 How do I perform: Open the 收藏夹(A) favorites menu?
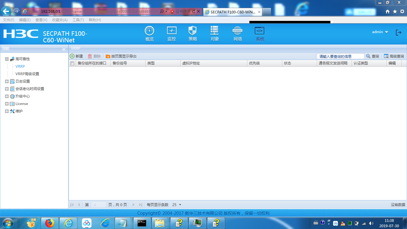coord(60,20)
